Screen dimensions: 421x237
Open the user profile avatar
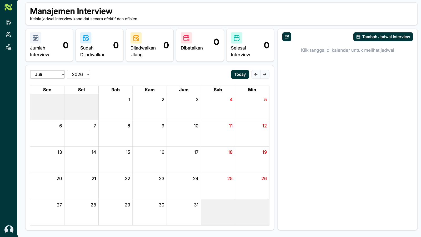click(x=9, y=229)
